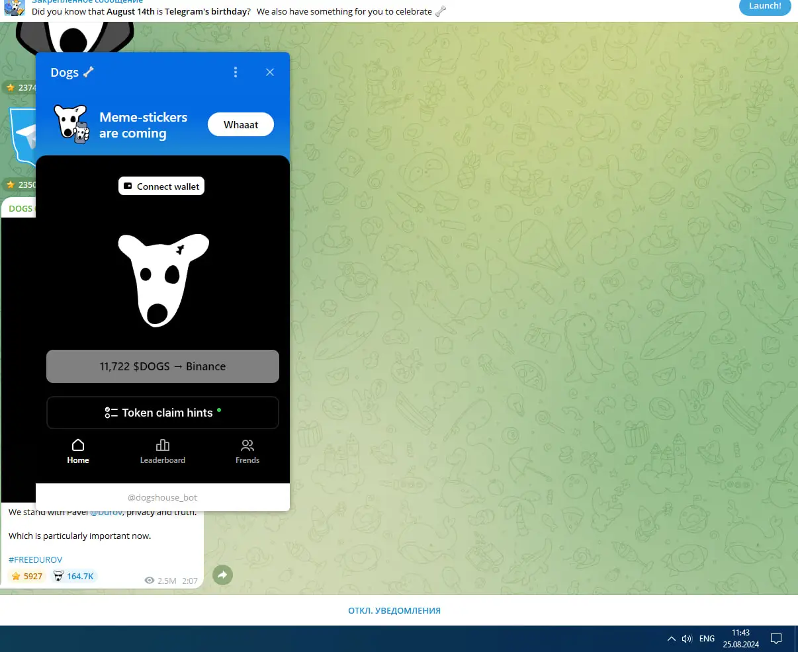
Task: Switch to the Home tab
Action: (78, 452)
